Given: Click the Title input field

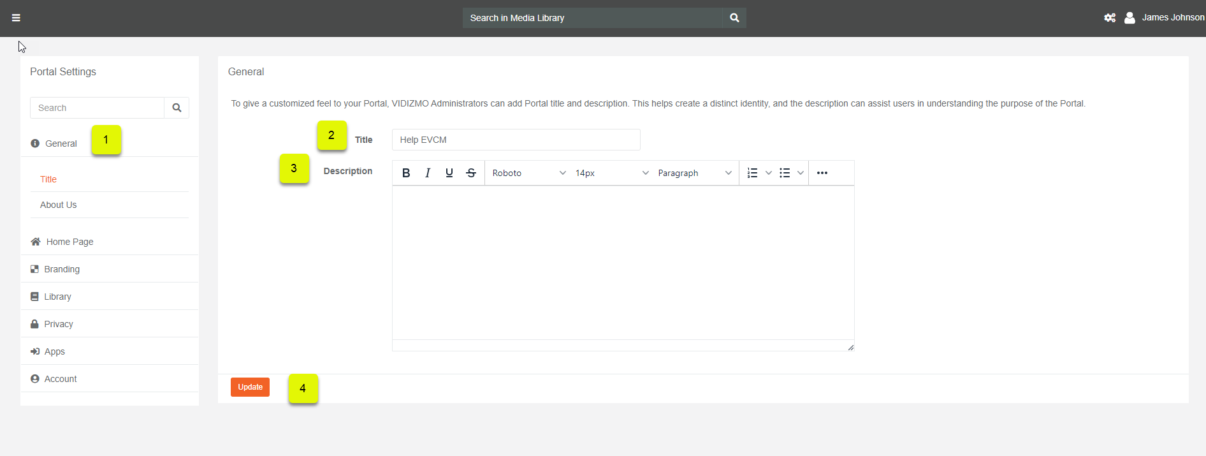Looking at the screenshot, I should pos(516,140).
